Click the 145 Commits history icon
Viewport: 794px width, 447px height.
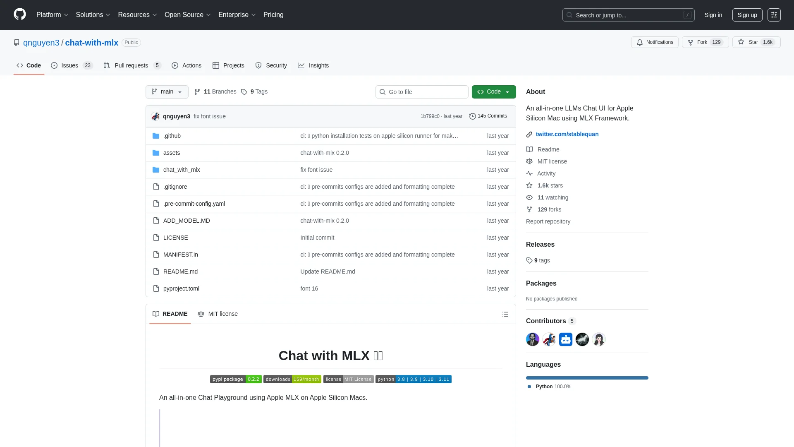coord(473,116)
